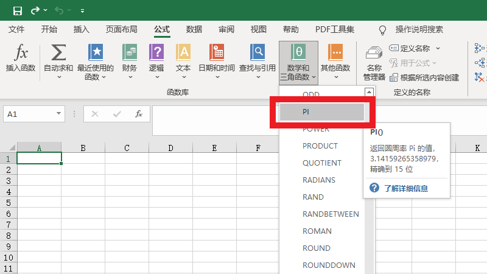The image size is (487, 274).
Task: Click the Save icon in the title bar
Action: pos(17,11)
